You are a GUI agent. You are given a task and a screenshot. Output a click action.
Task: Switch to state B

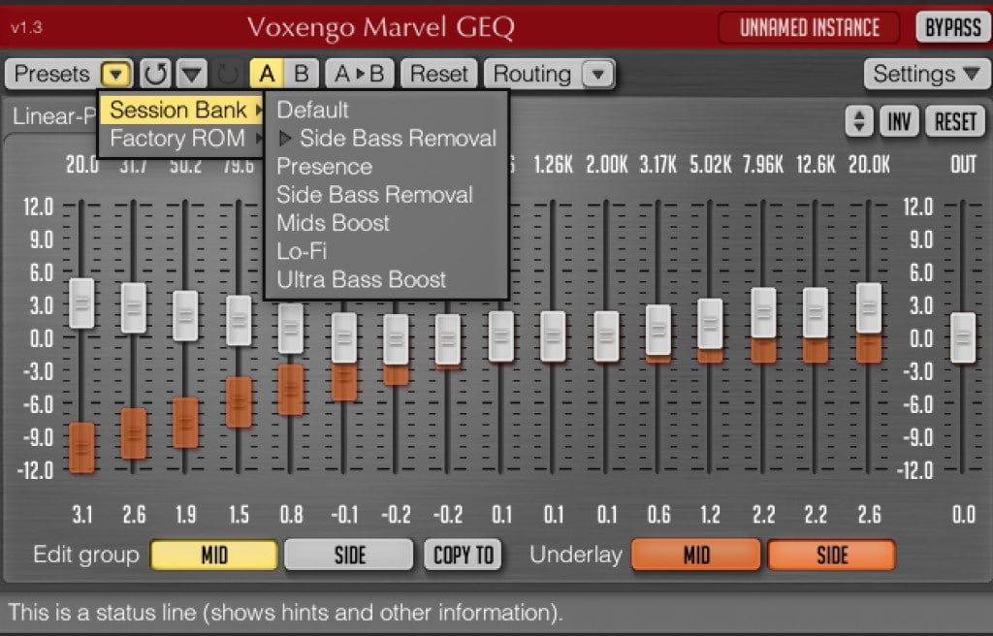coord(302,74)
